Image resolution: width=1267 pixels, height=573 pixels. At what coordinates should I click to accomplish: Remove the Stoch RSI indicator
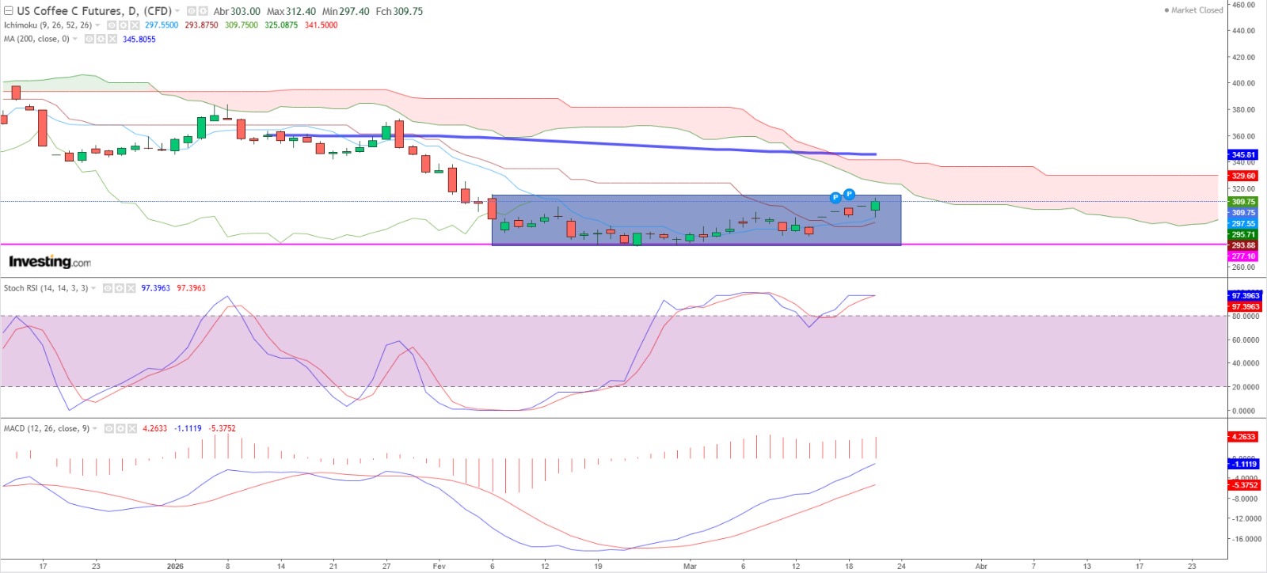(x=131, y=288)
